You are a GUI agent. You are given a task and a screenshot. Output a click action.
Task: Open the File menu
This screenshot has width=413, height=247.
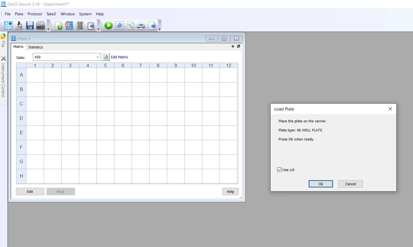coord(8,14)
